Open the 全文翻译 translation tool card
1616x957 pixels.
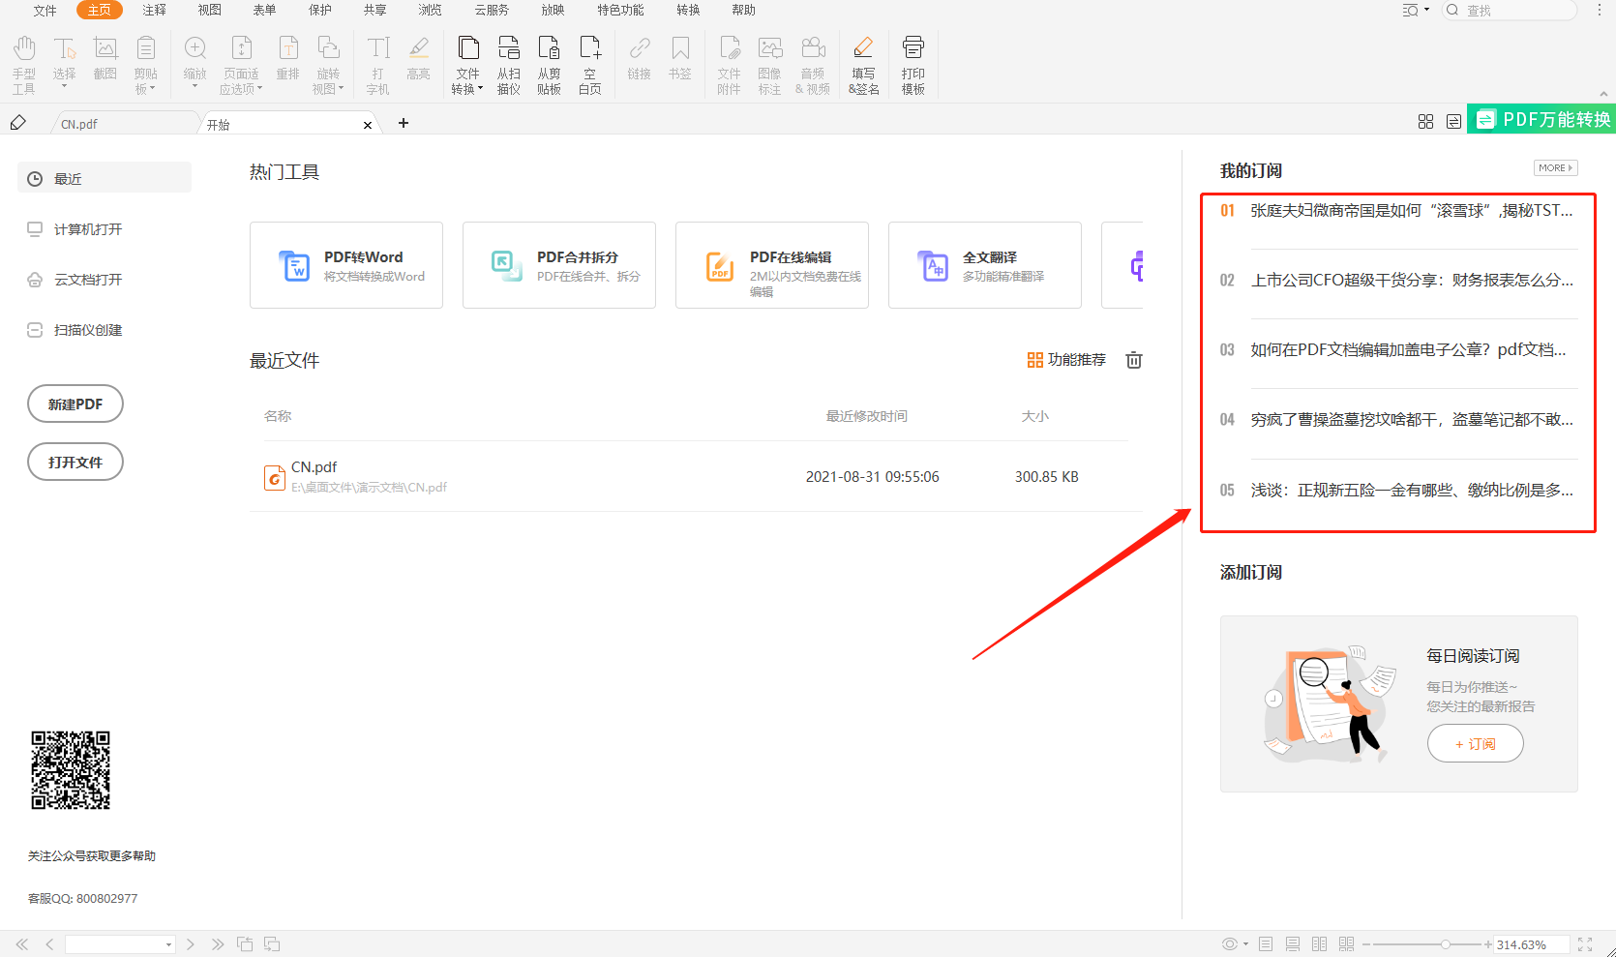(x=984, y=265)
